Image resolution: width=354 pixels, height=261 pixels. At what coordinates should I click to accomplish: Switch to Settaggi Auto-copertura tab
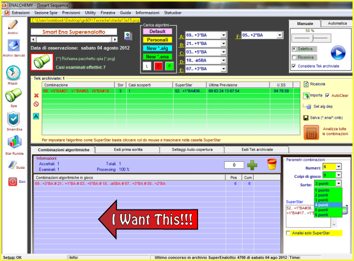192,150
